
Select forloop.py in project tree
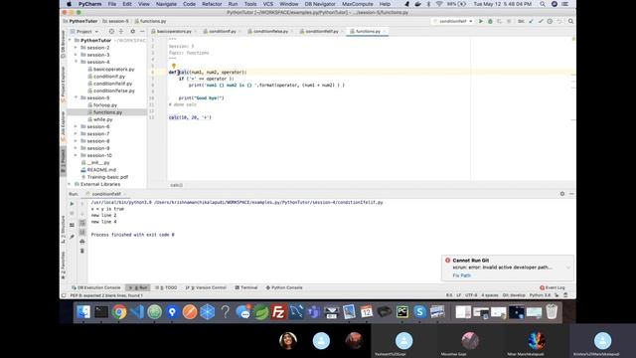tap(105, 105)
